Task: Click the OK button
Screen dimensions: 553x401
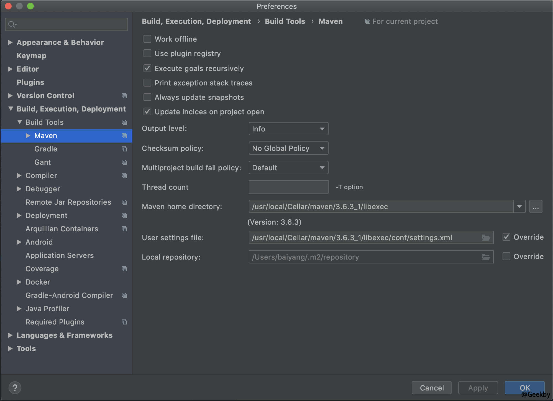Action: point(524,387)
